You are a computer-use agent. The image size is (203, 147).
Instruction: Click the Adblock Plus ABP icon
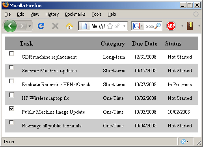(x=171, y=26)
